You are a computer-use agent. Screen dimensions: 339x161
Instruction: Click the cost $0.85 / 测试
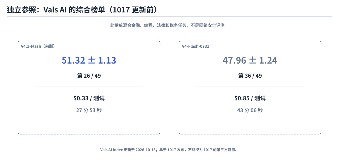tap(250, 98)
